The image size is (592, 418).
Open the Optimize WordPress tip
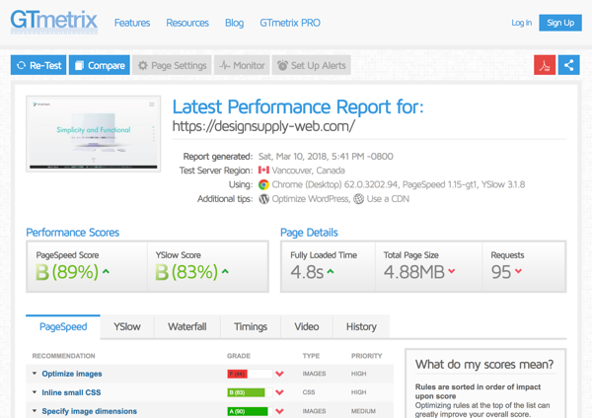311,199
